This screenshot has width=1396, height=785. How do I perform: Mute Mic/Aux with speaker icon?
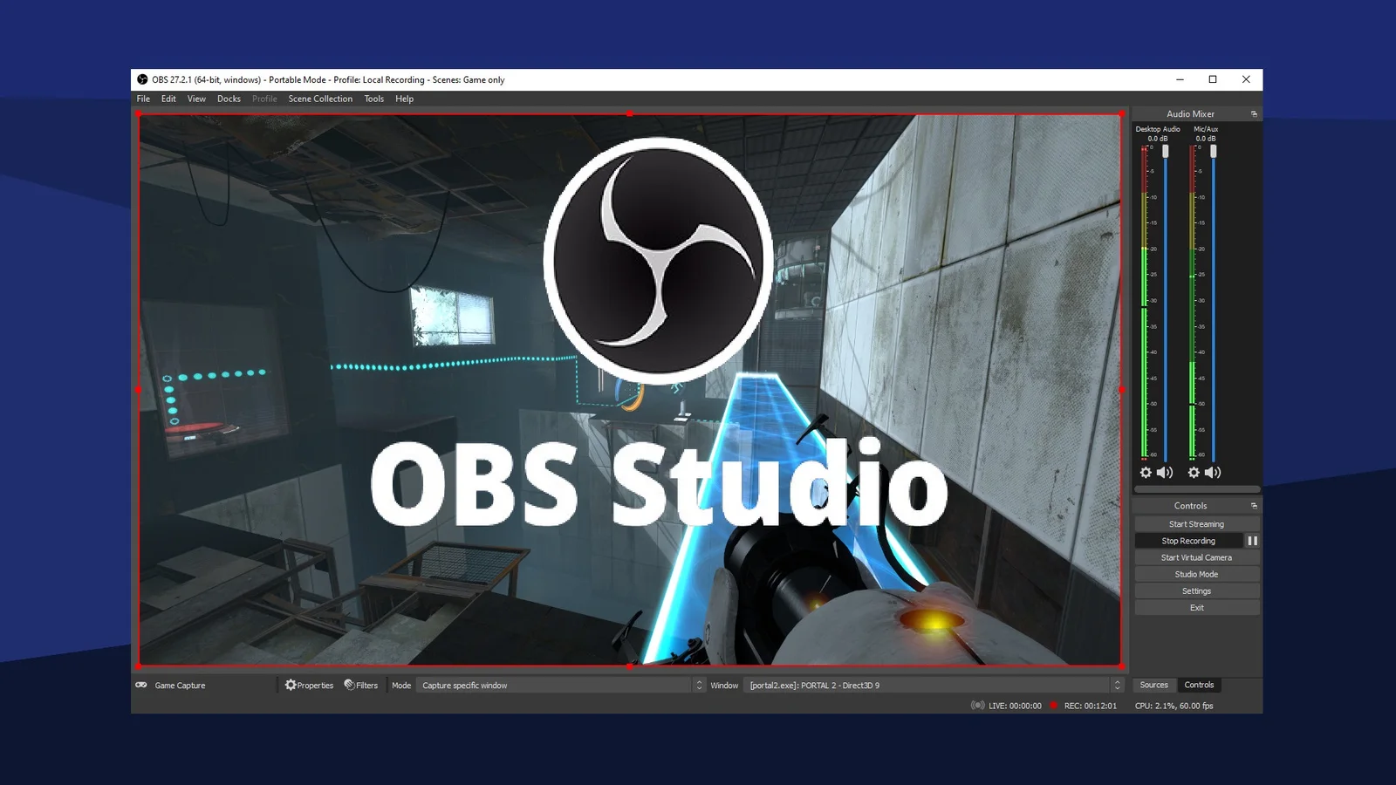point(1213,473)
